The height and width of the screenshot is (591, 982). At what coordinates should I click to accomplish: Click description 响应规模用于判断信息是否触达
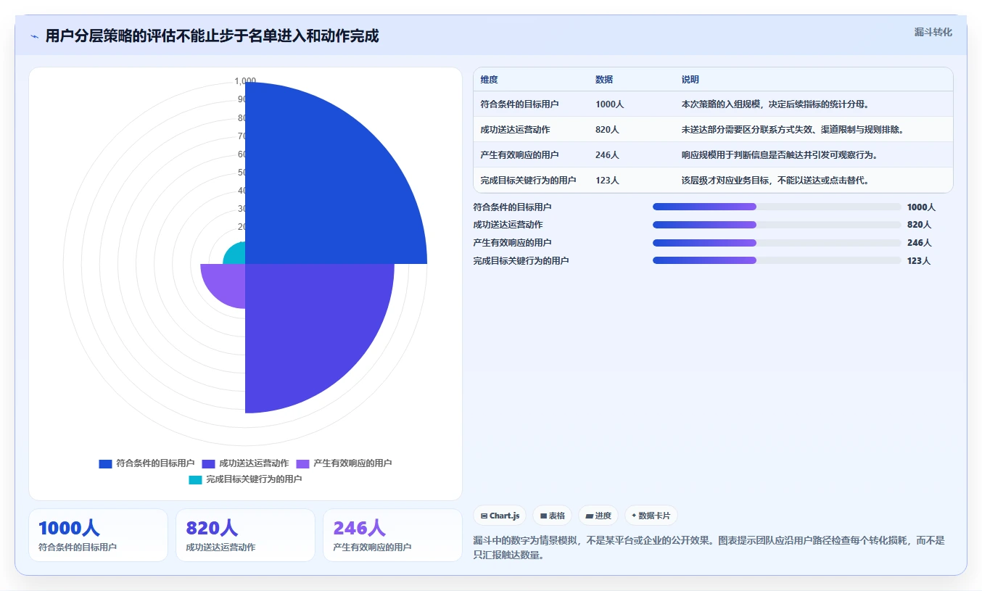click(x=780, y=155)
